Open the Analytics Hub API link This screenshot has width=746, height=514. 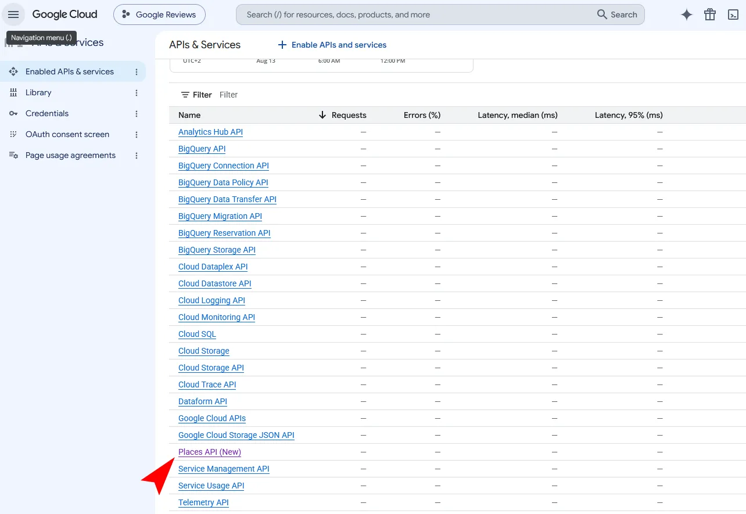pos(210,132)
